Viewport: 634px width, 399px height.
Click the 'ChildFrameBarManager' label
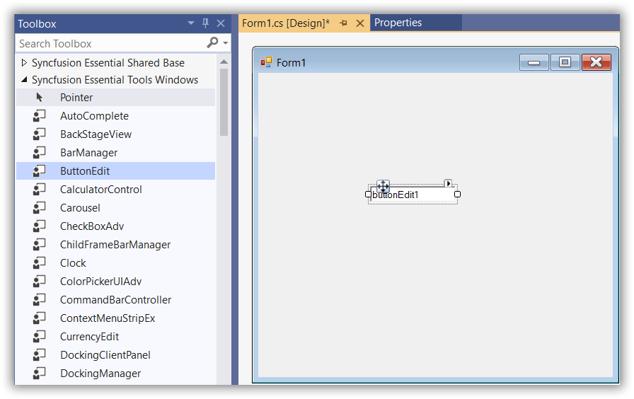115,245
